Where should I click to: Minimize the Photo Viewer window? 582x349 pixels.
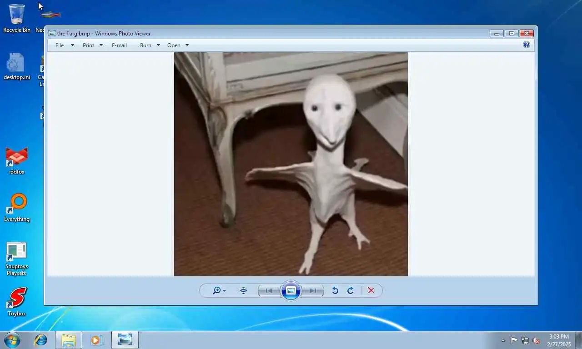[x=497, y=33]
